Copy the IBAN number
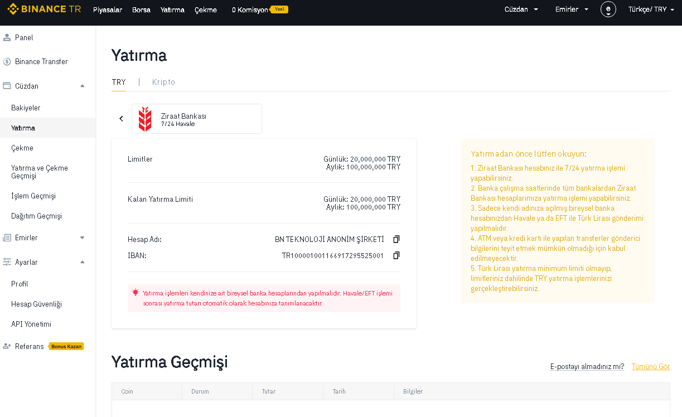682x417 pixels. pyautogui.click(x=396, y=255)
